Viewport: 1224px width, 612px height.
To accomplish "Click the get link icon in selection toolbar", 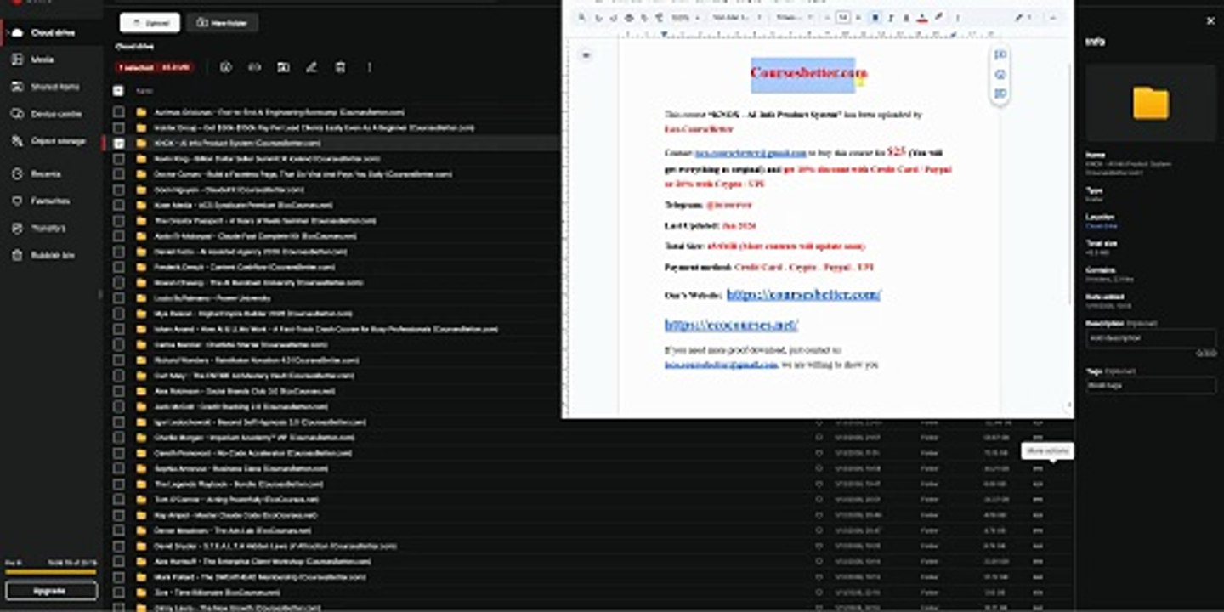I will [x=254, y=67].
